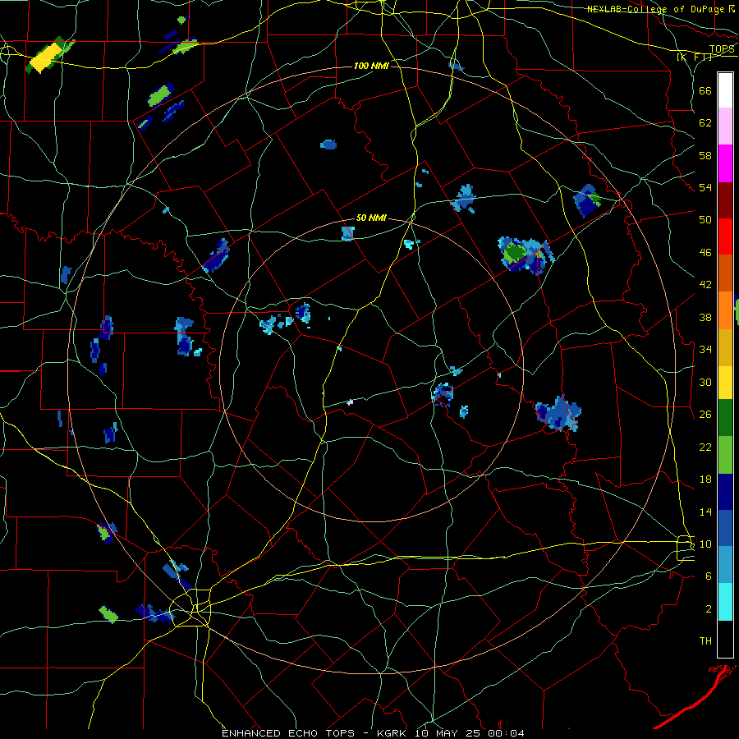Click the legend value "58"
This screenshot has height=739, width=739.
pos(705,155)
